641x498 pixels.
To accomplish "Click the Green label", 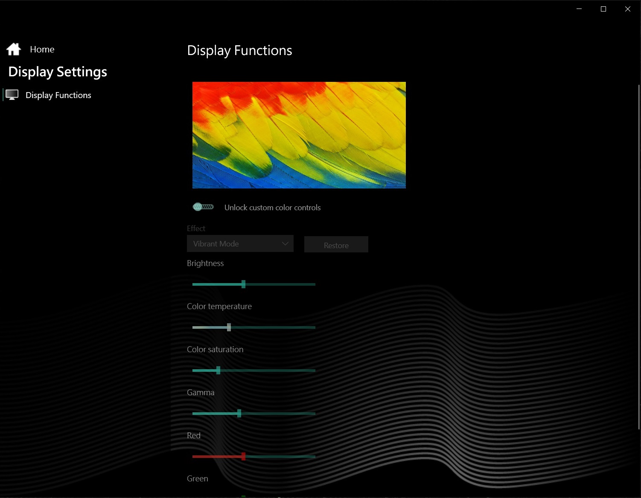I will (198, 478).
